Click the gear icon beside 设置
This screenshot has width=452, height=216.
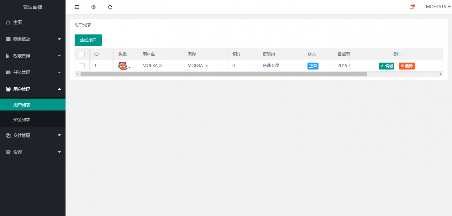coord(8,152)
